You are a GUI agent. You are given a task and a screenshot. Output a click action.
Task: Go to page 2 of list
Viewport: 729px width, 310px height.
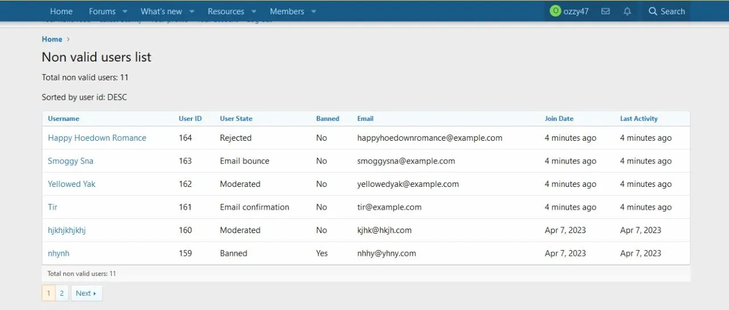pos(62,293)
